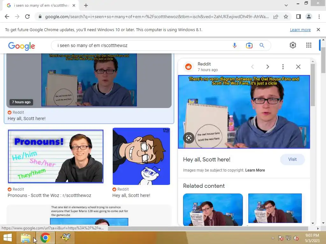Click the page vertical scrollbar thumb
This screenshot has width=326, height=244.
tap(323, 60)
